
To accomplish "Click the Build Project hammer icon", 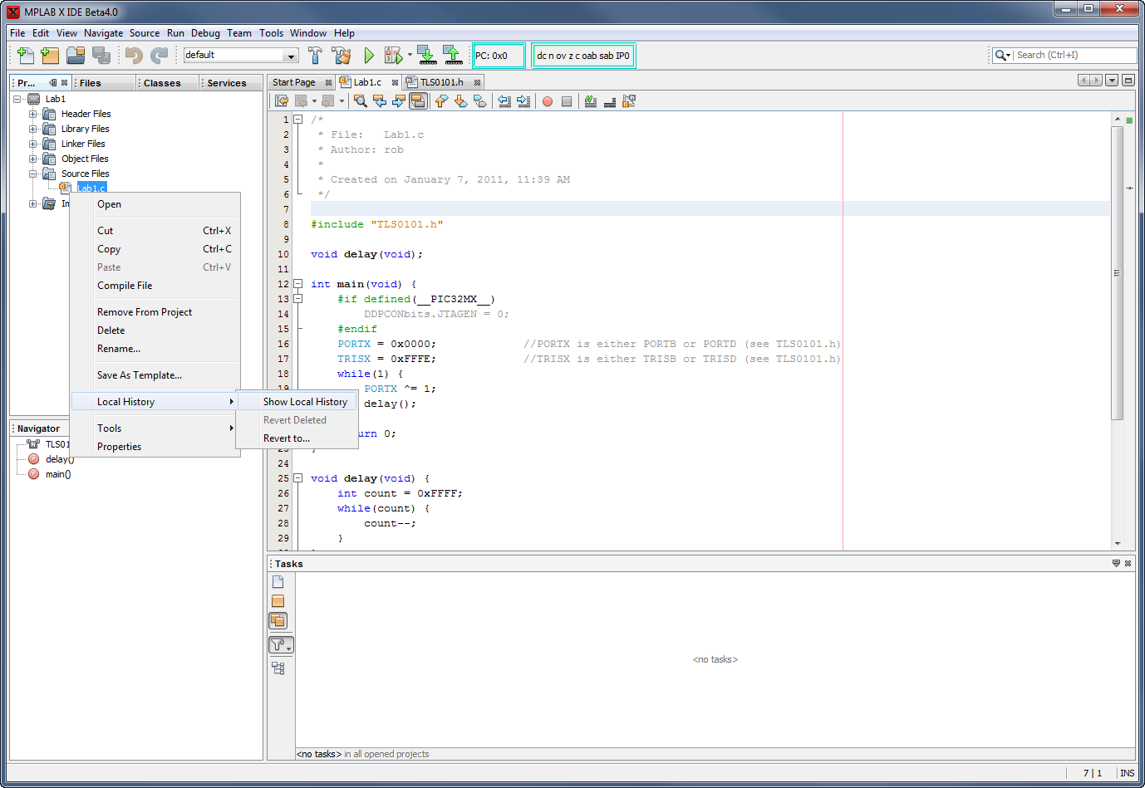I will click(315, 56).
